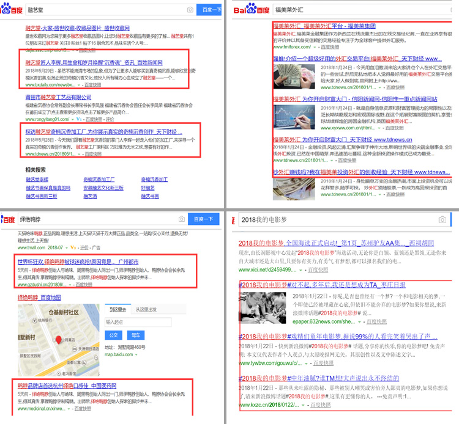Click the search box containing 绎绝鸭脖
This screenshot has height=424, width=459.
[102, 219]
